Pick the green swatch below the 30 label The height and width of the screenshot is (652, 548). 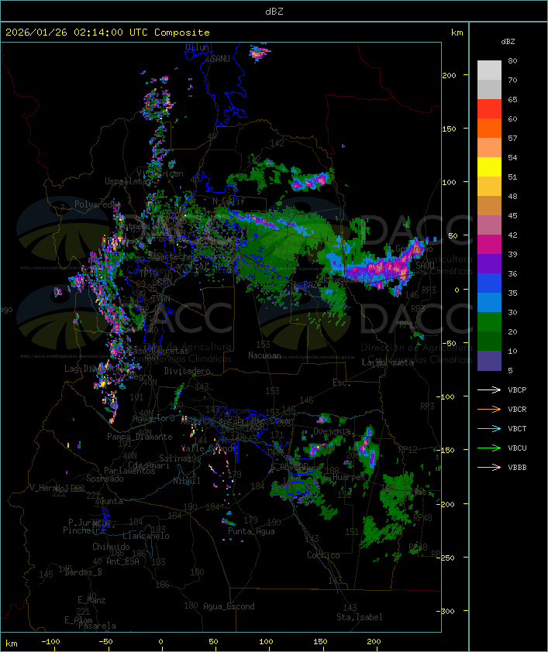point(489,322)
